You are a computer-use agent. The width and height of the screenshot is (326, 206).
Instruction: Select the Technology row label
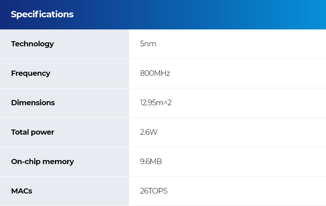click(x=32, y=44)
